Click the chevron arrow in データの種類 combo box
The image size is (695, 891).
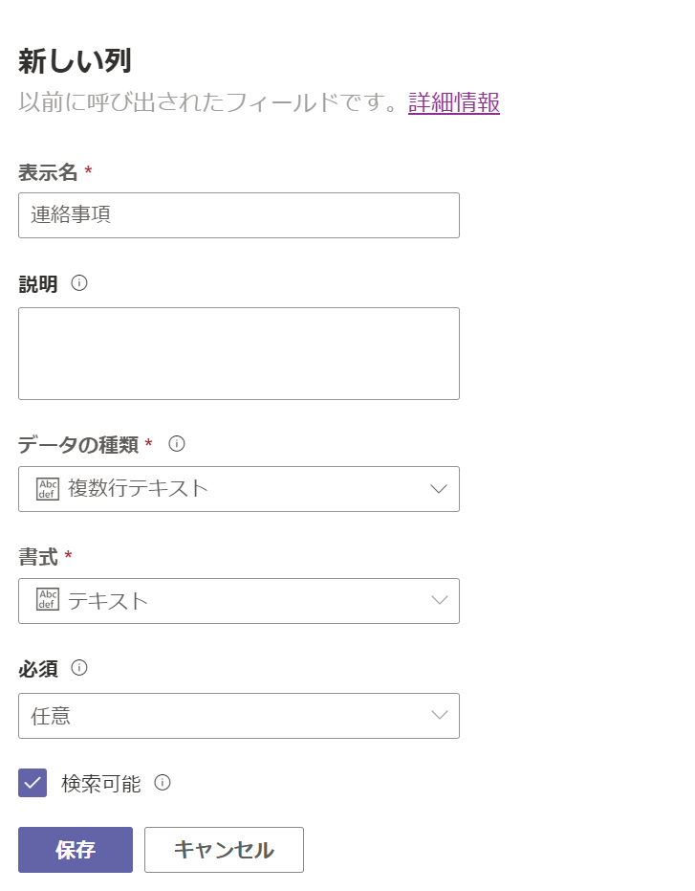[439, 489]
